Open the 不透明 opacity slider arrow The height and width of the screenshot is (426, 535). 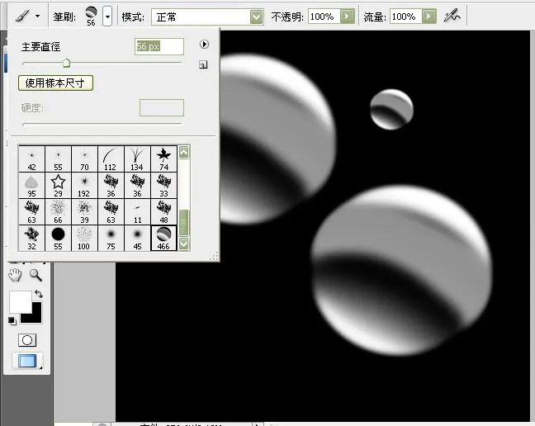tap(348, 17)
